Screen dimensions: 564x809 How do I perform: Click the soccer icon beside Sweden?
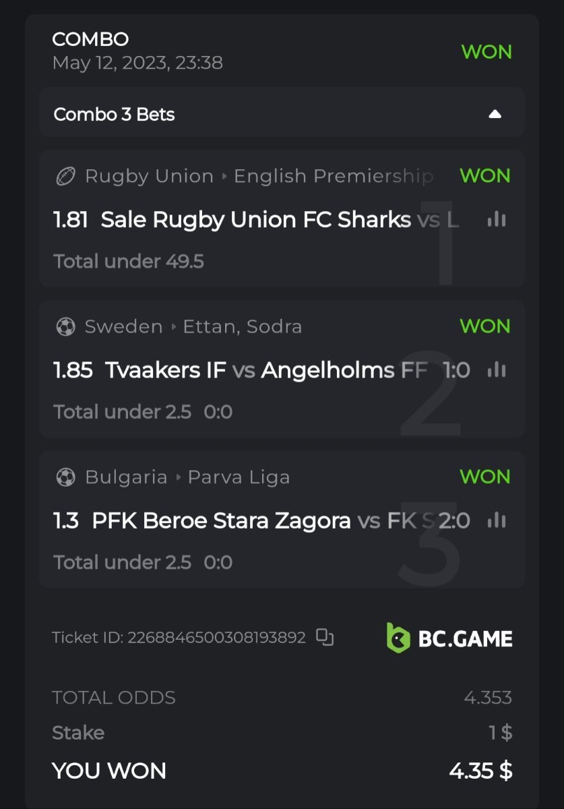coord(65,327)
